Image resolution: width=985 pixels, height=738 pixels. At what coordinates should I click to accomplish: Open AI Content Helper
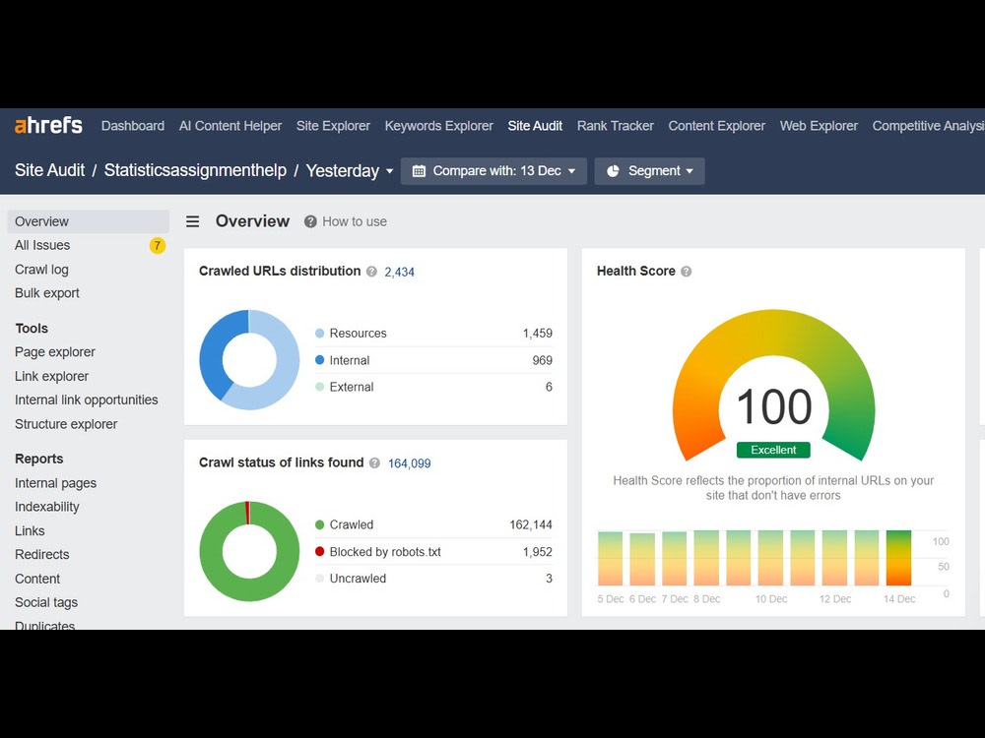click(x=230, y=126)
